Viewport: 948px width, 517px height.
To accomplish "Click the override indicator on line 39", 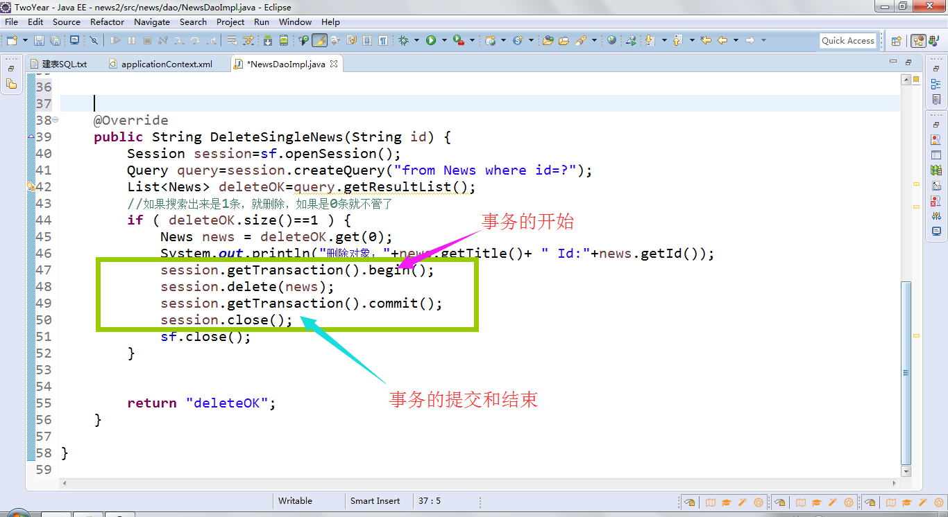I will coord(31,137).
